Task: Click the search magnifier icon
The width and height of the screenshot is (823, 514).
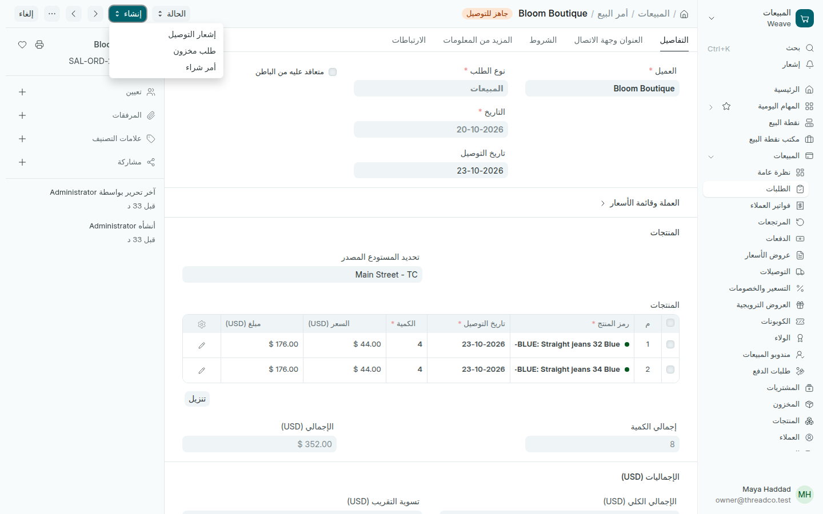Action: click(x=809, y=48)
